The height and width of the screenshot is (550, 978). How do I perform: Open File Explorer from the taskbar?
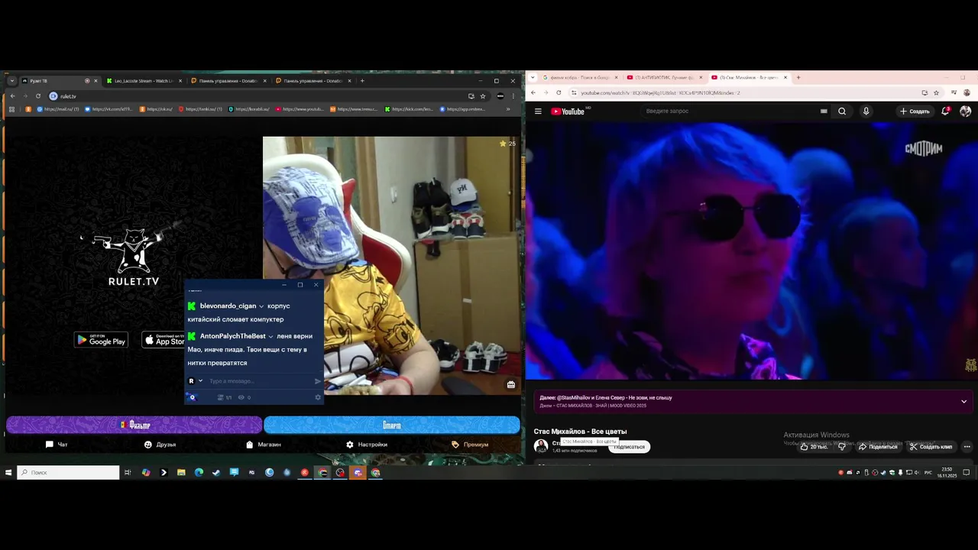181,473
